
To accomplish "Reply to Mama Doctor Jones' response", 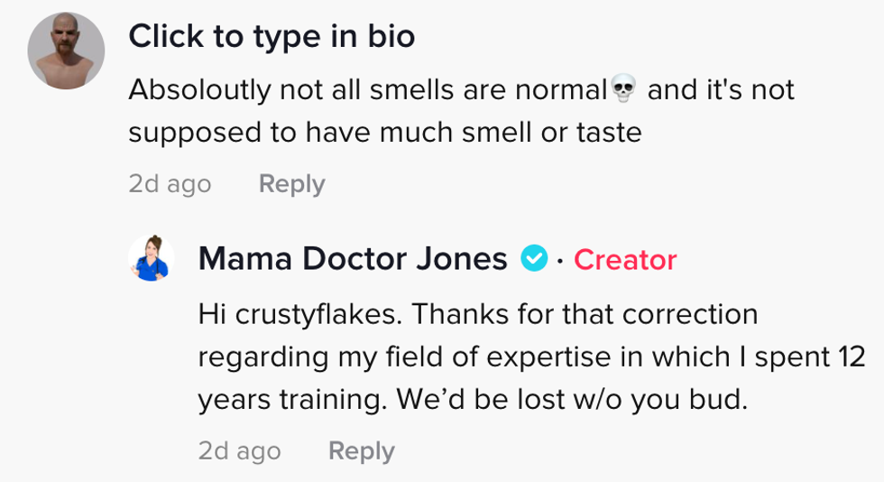I will 361,450.
